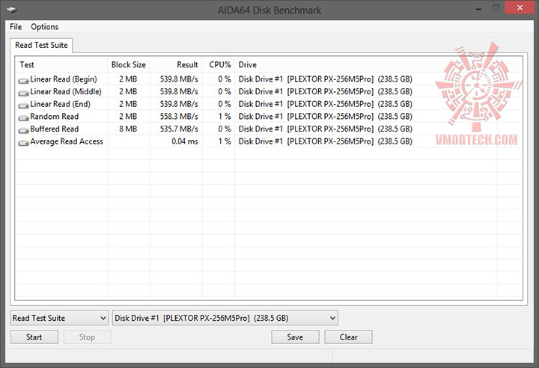539x368 pixels.
Task: Close the AIDA64 Disk Benchmark window
Action: tap(520, 7)
